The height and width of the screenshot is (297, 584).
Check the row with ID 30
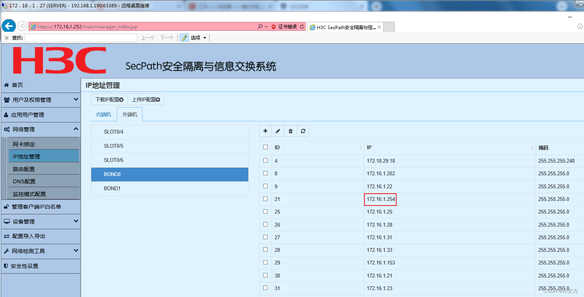coord(265,275)
